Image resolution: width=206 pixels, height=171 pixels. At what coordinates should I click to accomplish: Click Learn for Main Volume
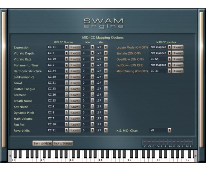click(75, 118)
